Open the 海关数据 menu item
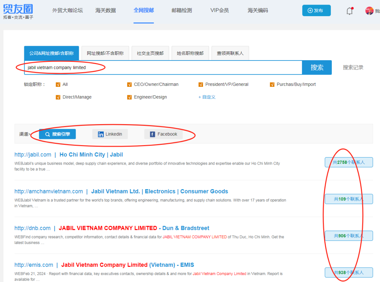380x282 pixels. (x=106, y=11)
